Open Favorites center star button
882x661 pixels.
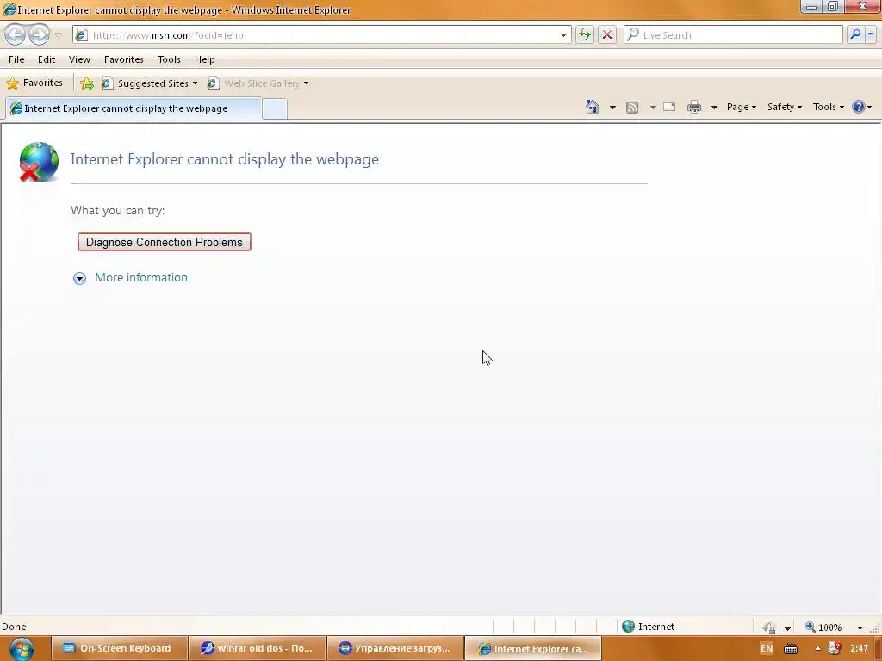pyautogui.click(x=34, y=83)
